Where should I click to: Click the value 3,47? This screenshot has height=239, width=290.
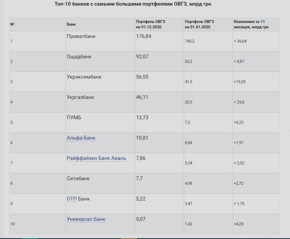tap(188, 204)
